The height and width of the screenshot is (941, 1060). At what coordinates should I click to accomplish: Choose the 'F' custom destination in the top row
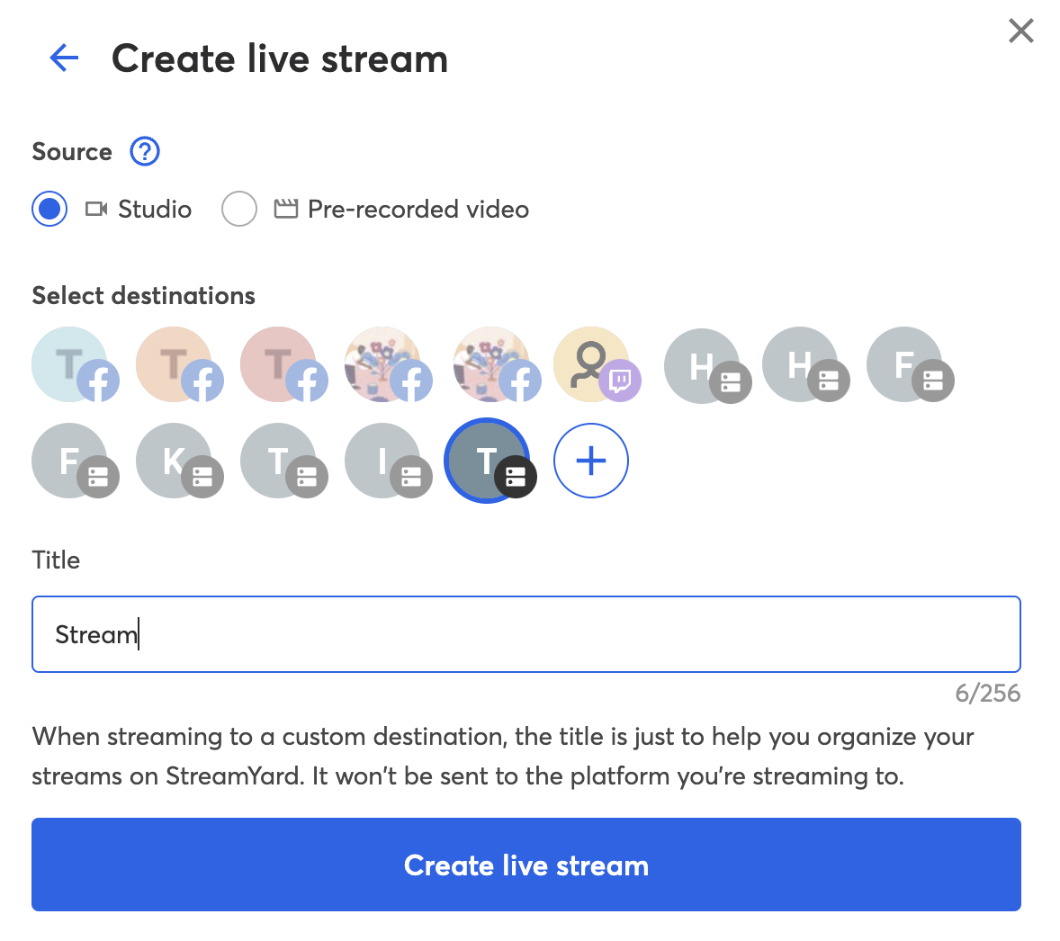[910, 364]
